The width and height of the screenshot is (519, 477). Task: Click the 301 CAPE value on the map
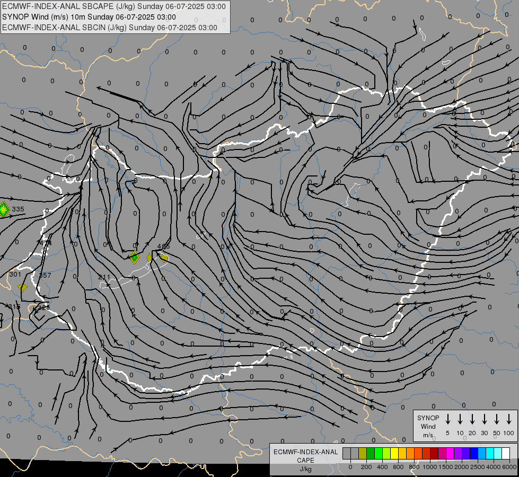pos(15,275)
